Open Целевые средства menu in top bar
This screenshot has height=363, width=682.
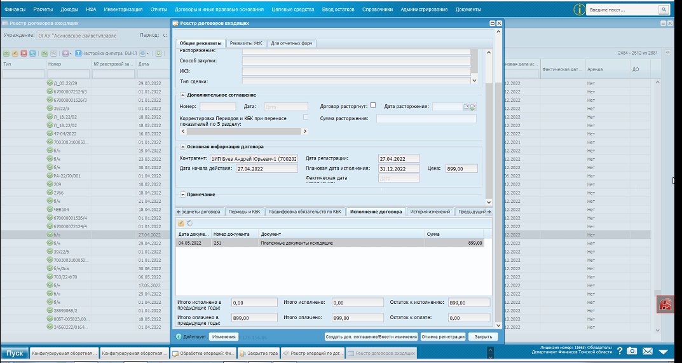tap(293, 9)
